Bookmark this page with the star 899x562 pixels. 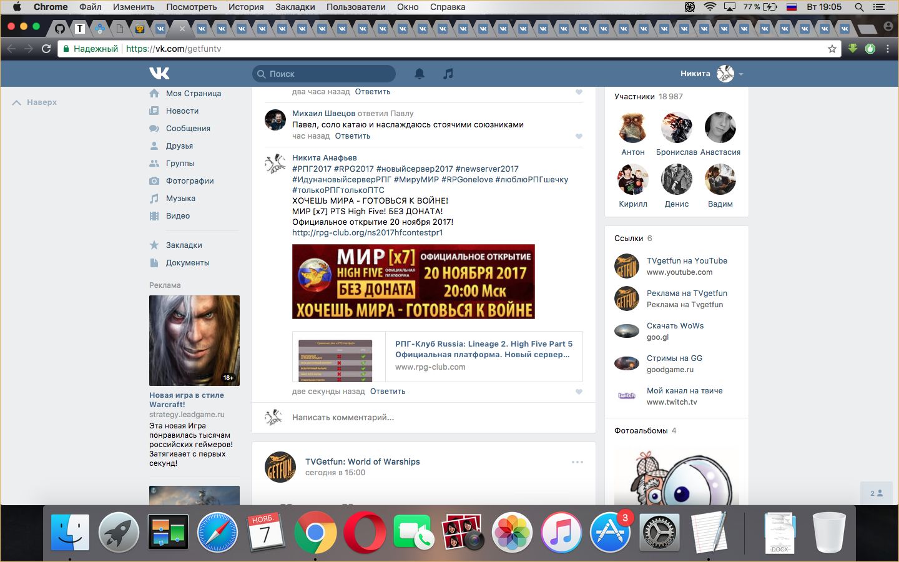[832, 49]
